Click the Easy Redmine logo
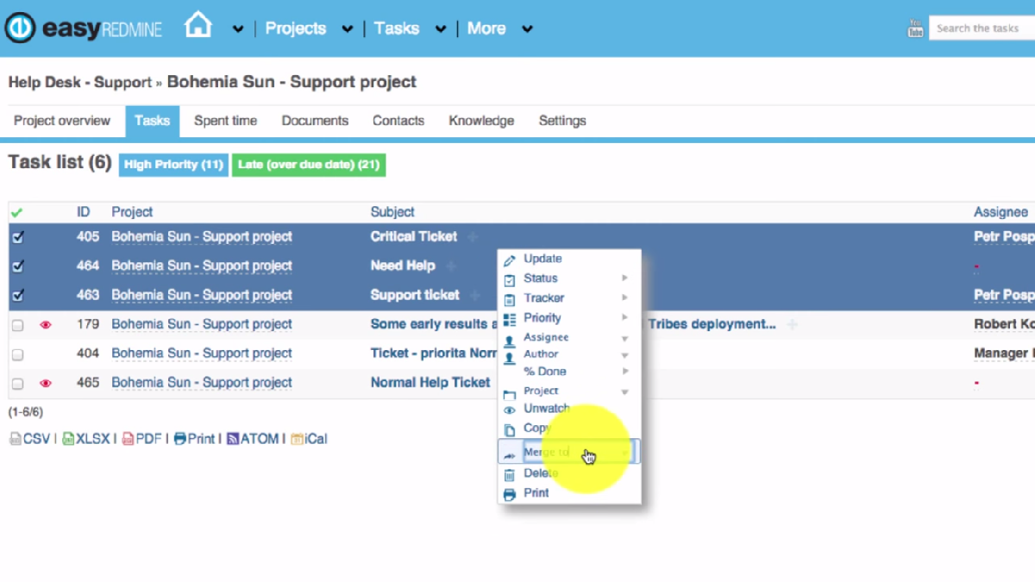This screenshot has width=1035, height=582. click(x=84, y=28)
